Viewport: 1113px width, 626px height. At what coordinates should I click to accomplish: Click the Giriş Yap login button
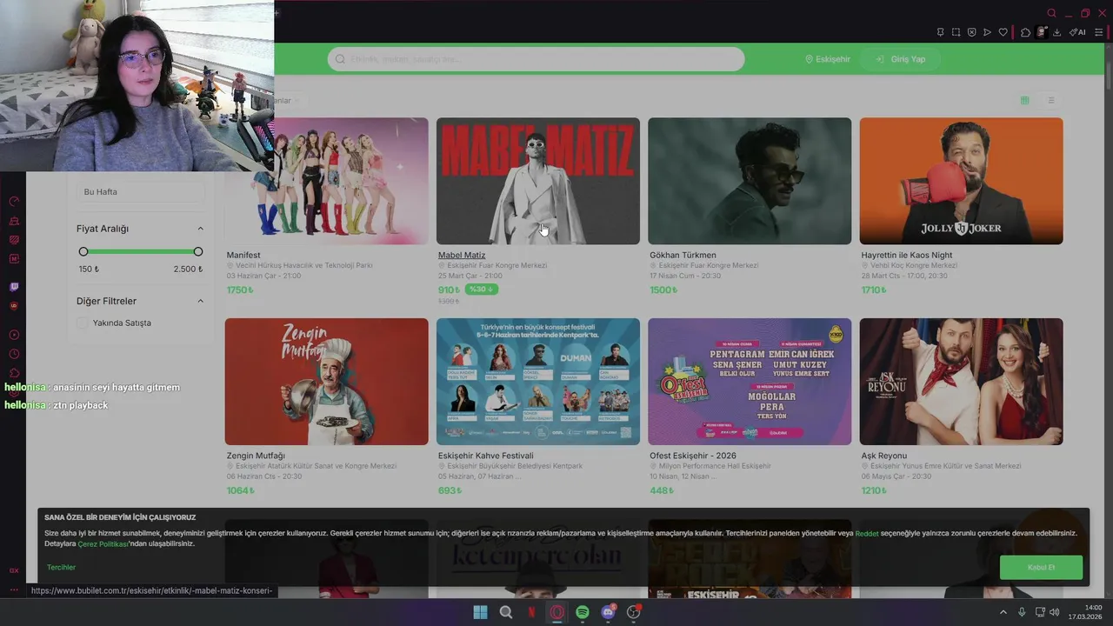click(x=900, y=59)
